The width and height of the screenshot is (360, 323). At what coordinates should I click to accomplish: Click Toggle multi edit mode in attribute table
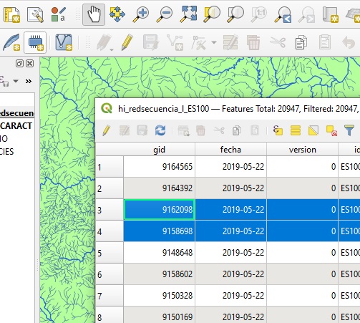125,131
